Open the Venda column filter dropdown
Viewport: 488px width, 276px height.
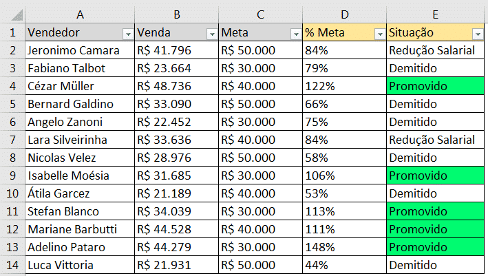211,33
